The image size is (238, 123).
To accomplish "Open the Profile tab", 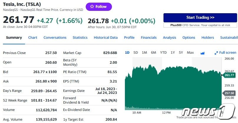I will click(x=129, y=38).
